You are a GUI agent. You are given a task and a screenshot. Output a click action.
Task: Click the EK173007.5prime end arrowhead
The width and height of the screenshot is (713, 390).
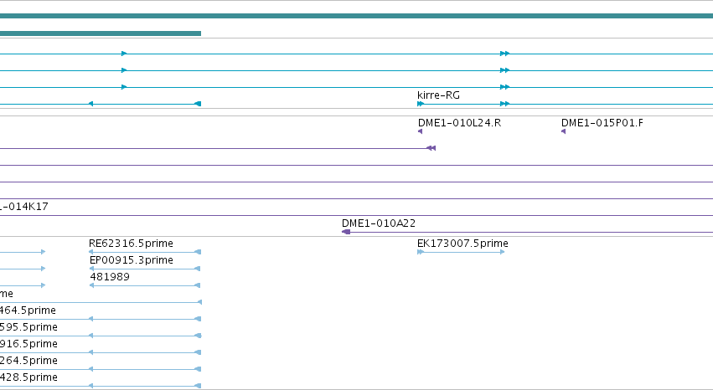pos(503,252)
